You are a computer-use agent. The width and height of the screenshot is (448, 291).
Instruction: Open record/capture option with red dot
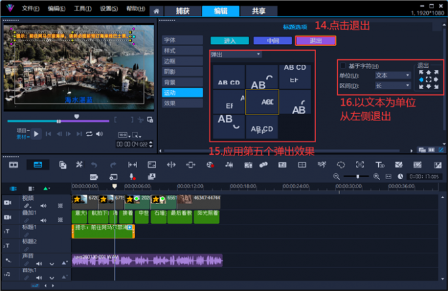210,165
